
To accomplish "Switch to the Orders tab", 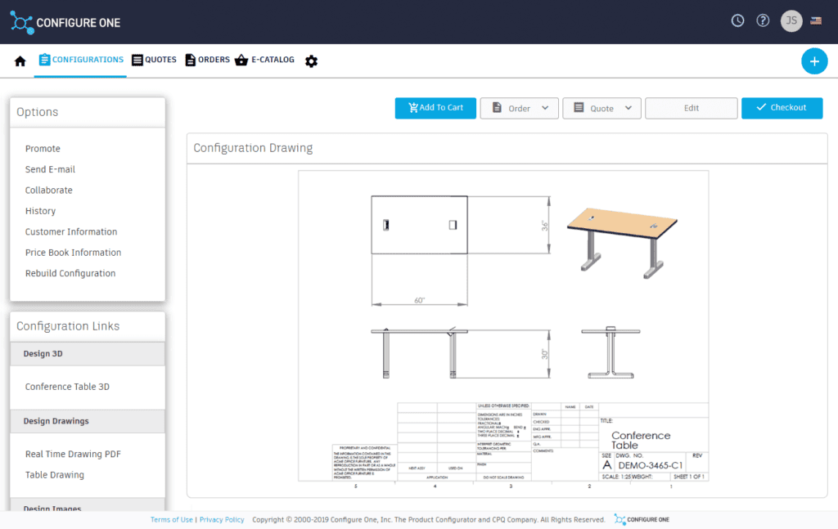I will [x=207, y=60].
